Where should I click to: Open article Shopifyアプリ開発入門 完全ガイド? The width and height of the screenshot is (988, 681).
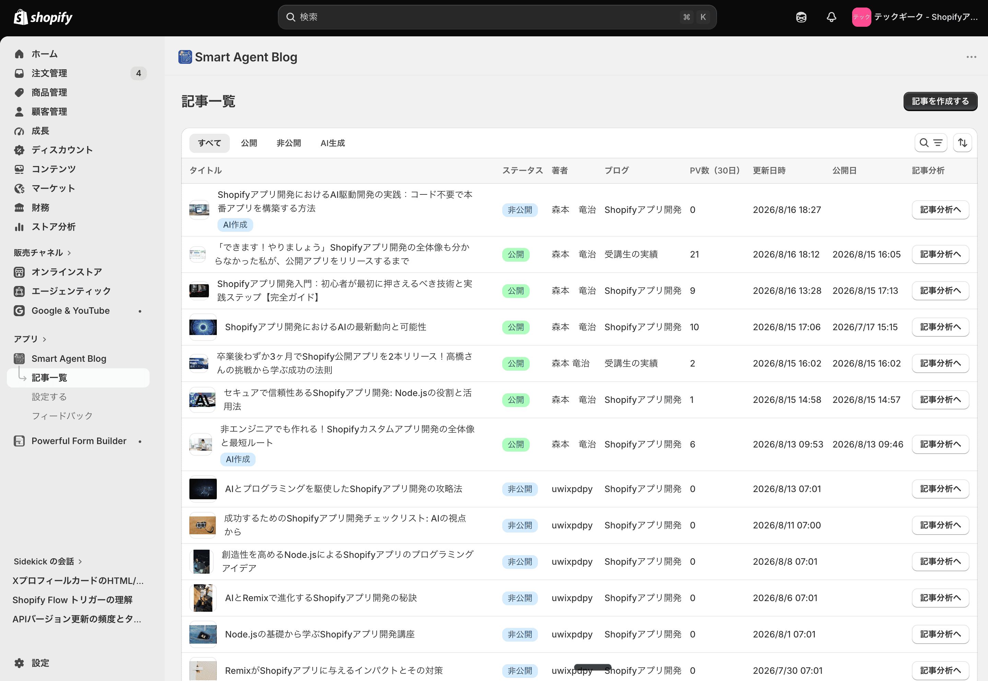pyautogui.click(x=344, y=290)
